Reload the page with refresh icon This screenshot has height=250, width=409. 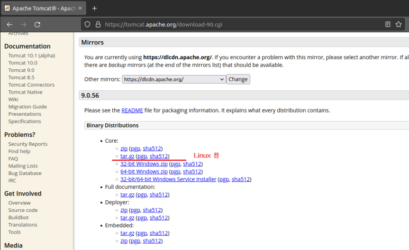click(37, 24)
